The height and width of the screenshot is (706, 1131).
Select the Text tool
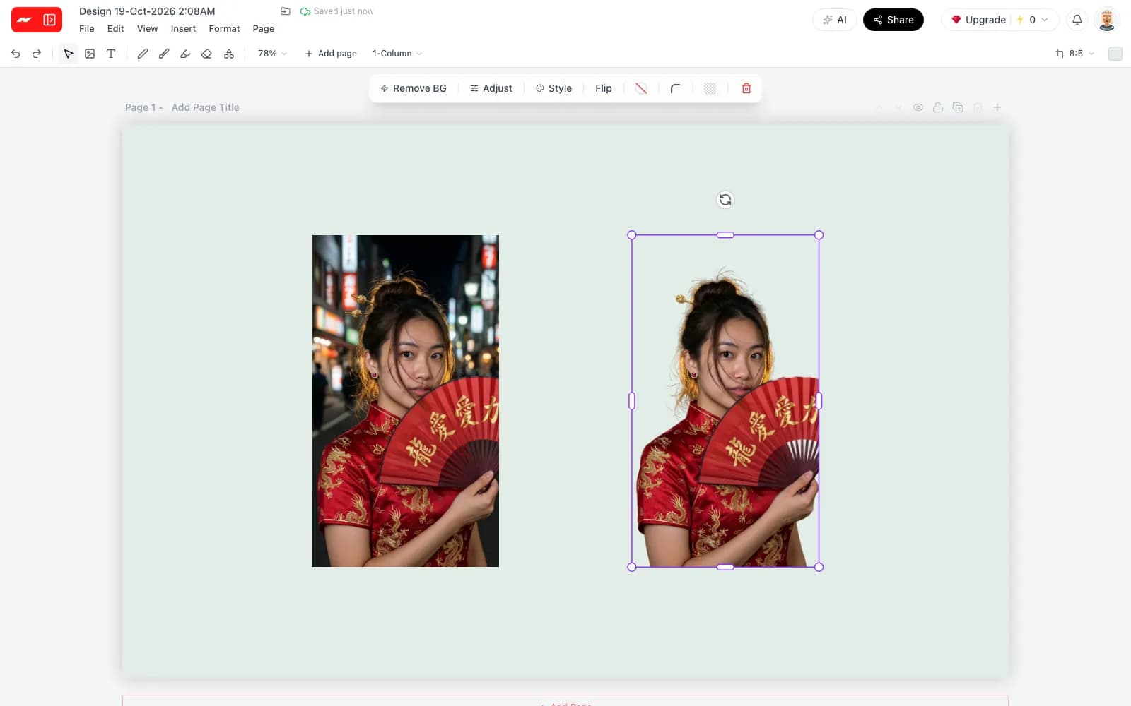(111, 54)
